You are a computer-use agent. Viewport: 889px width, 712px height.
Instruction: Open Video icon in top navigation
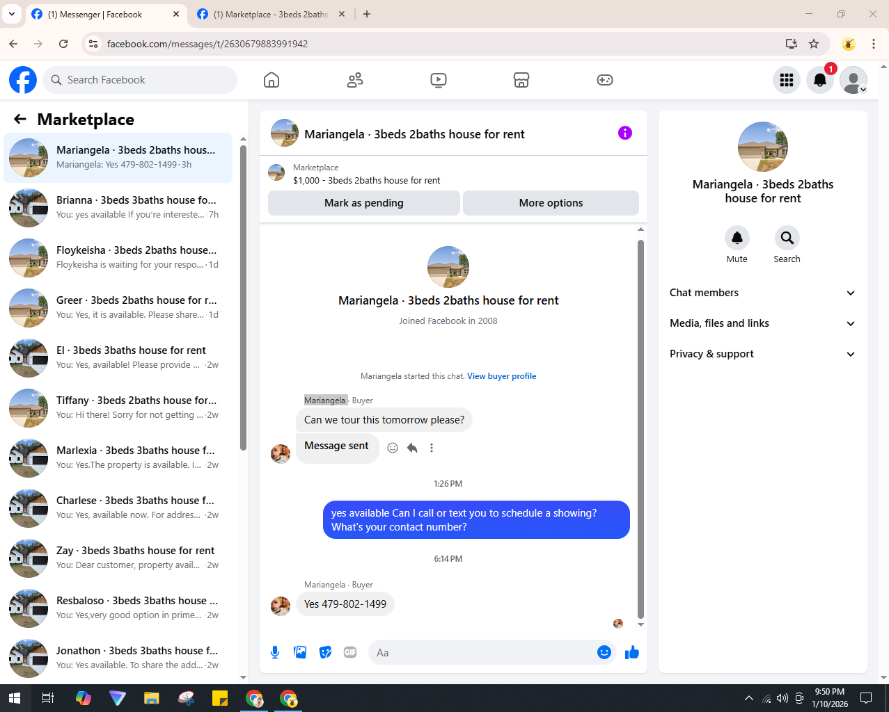click(439, 80)
